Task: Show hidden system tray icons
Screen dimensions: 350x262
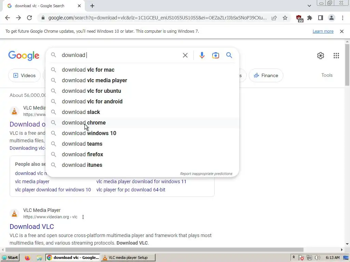Action: [294, 257]
